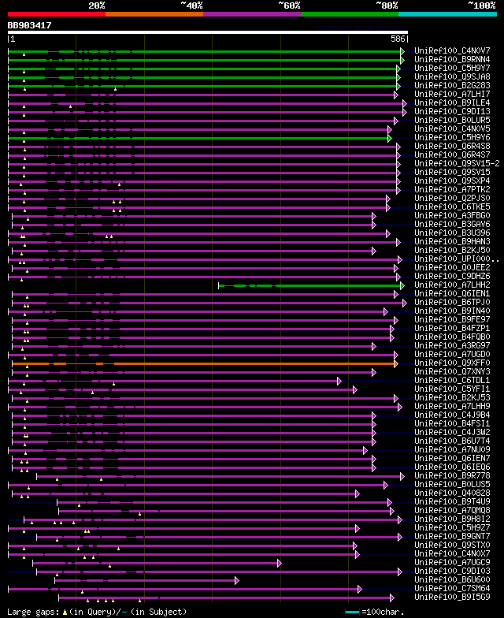Viewport: 504px width, 618px height.
Task: Click the UniRef100_Q2PJS0 label
Action: click(452, 199)
